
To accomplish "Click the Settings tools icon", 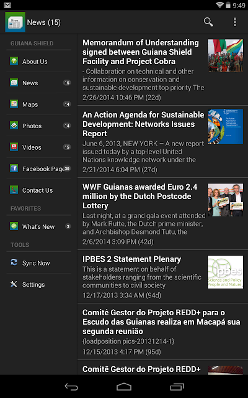I will (14, 284).
